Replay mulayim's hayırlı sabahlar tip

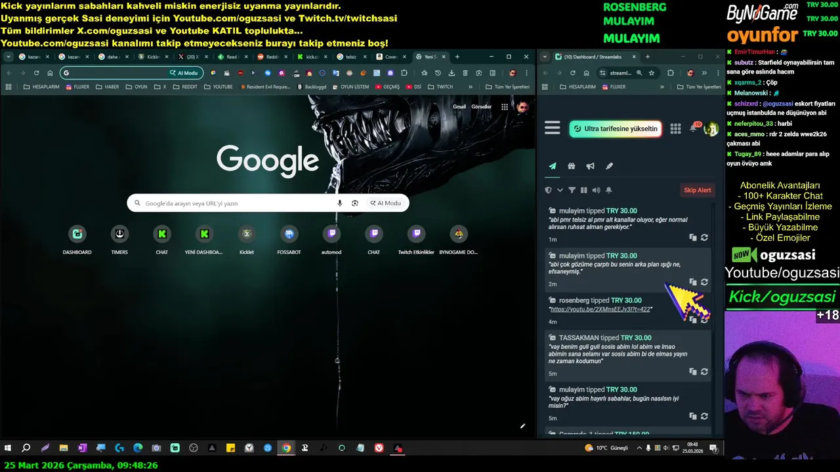pyautogui.click(x=704, y=416)
